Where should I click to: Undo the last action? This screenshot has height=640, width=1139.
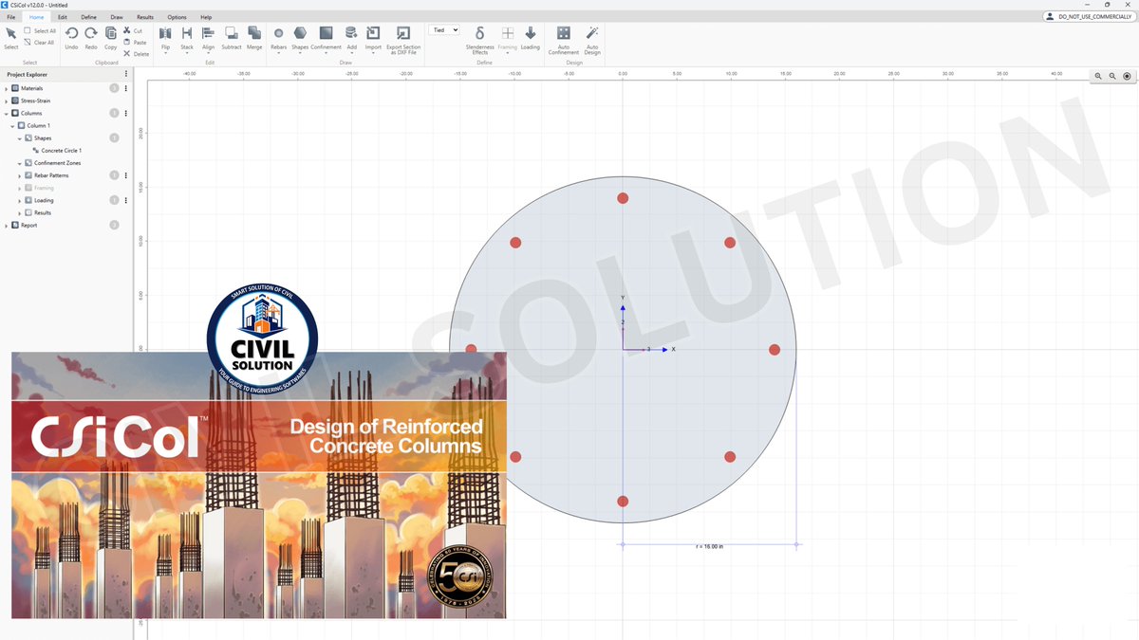pos(71,38)
